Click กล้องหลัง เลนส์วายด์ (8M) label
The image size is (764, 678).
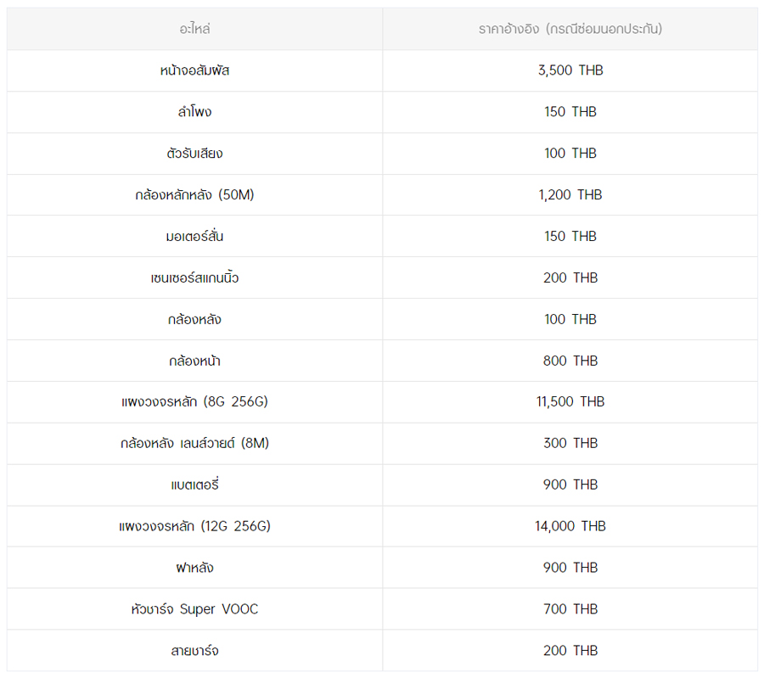point(194,443)
